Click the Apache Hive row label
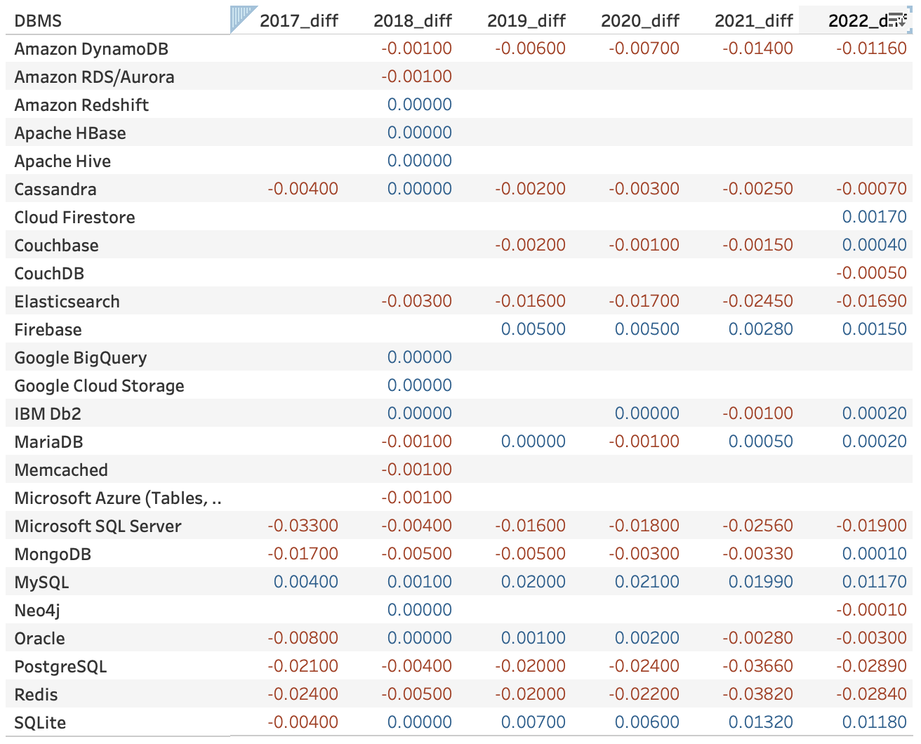 click(x=62, y=161)
